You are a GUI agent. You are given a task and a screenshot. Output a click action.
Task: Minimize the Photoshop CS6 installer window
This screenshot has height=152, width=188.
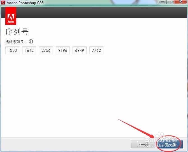[163, 2]
